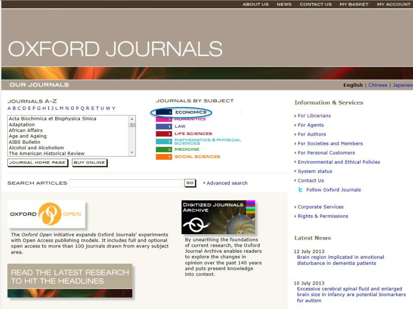Open My Account in top navigation
This screenshot has height=309, width=413.
click(x=394, y=4)
